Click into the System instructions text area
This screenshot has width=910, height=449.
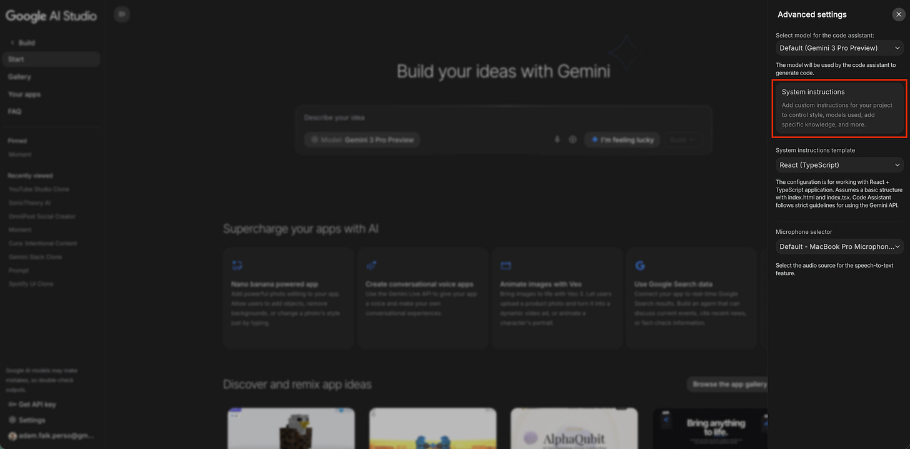pos(839,108)
